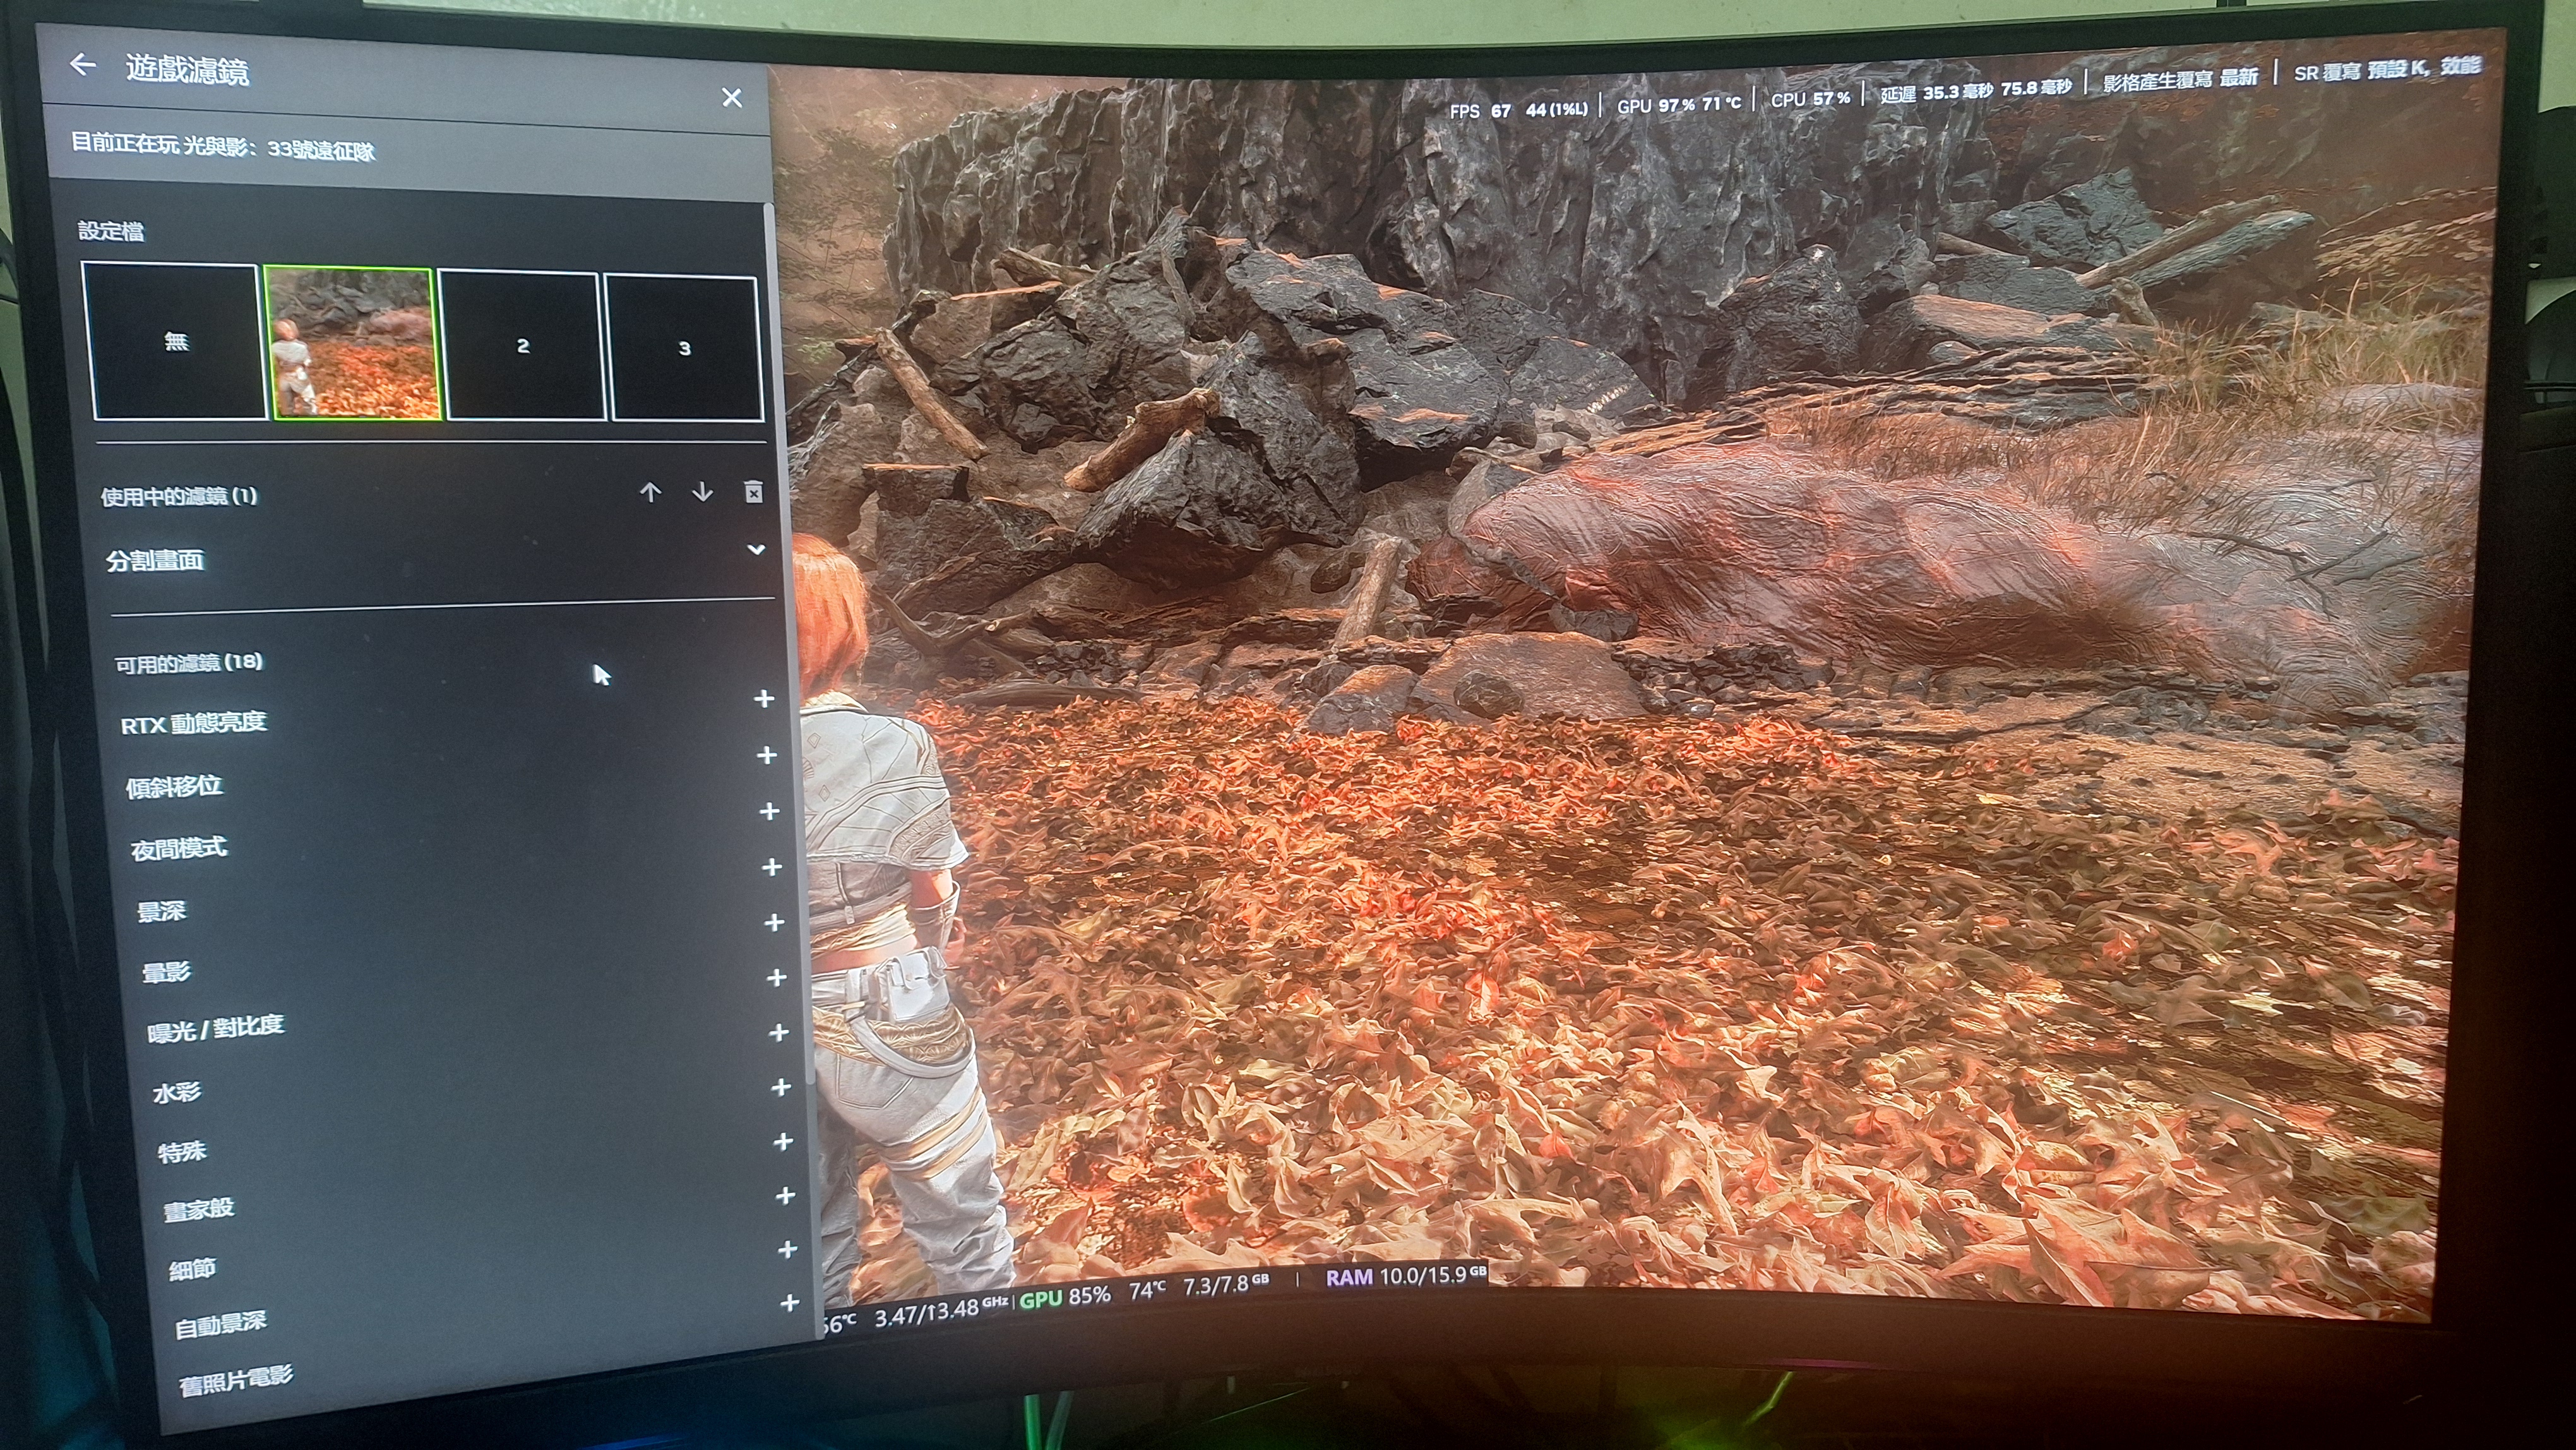Image resolution: width=2576 pixels, height=1450 pixels.
Task: Click the SR 覆寫 預設 K status text
Action: (2360, 71)
